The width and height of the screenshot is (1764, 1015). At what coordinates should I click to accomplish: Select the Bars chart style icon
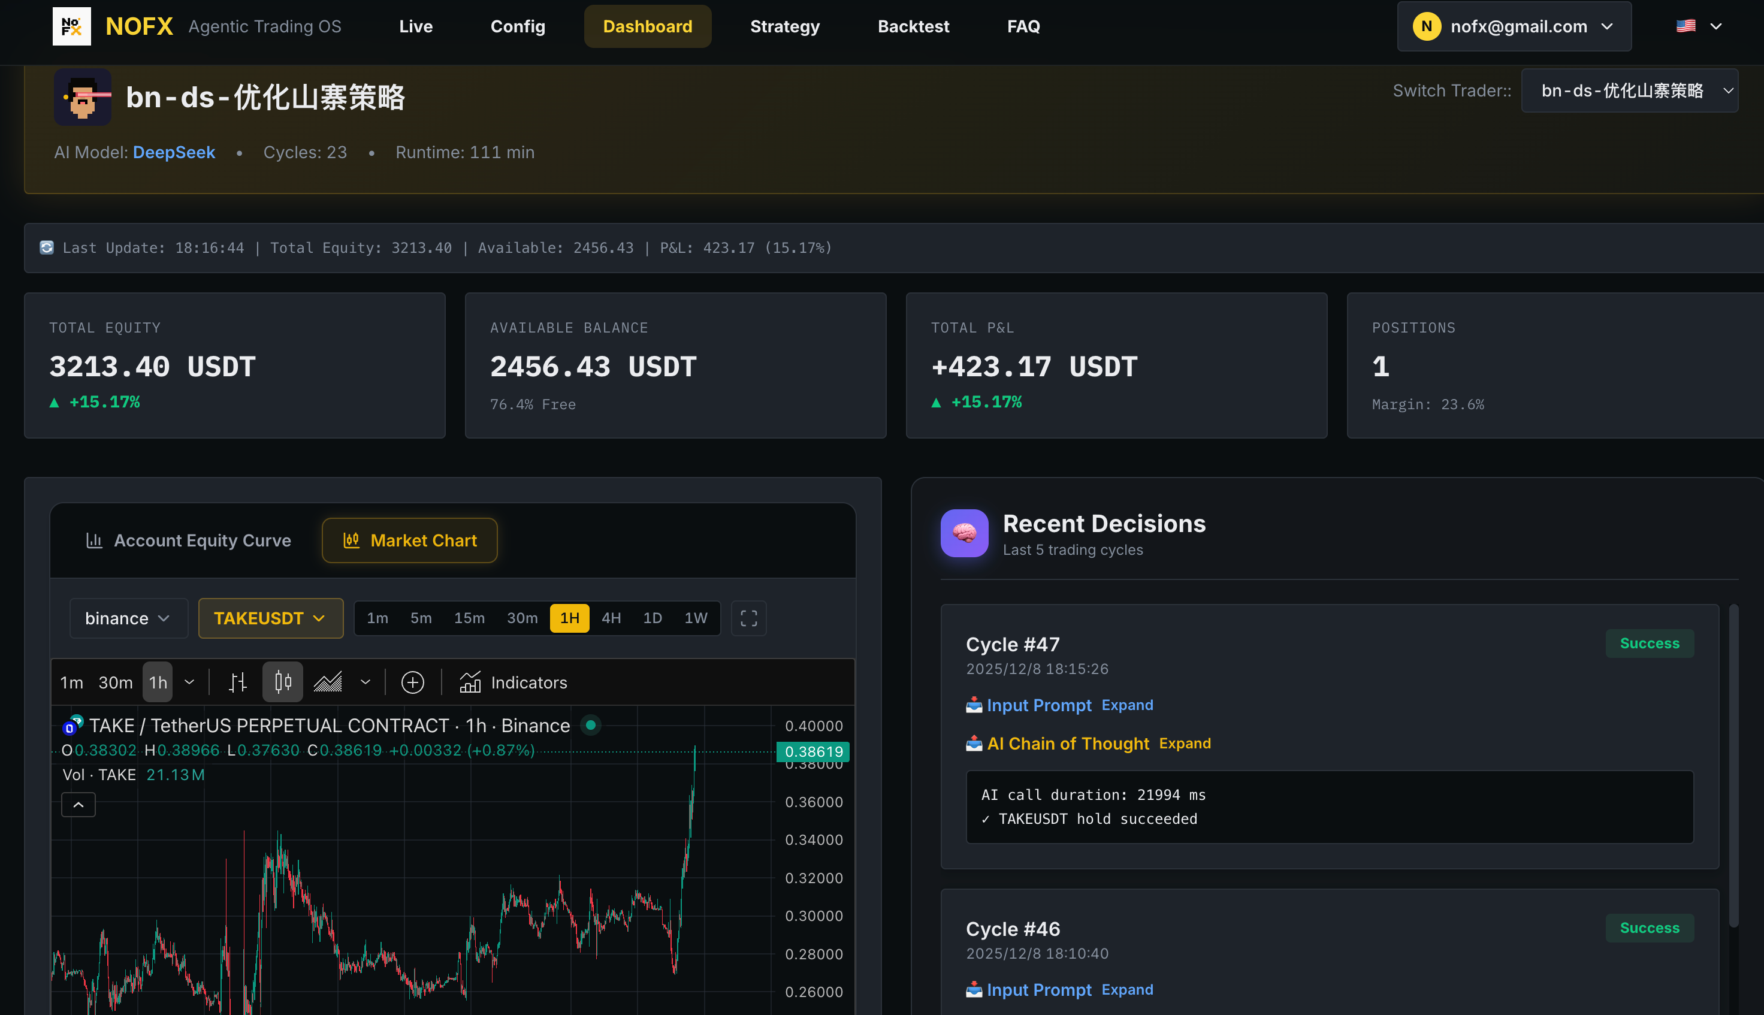click(x=238, y=682)
